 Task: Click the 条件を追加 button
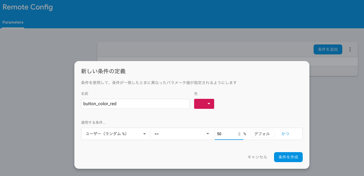(328, 49)
